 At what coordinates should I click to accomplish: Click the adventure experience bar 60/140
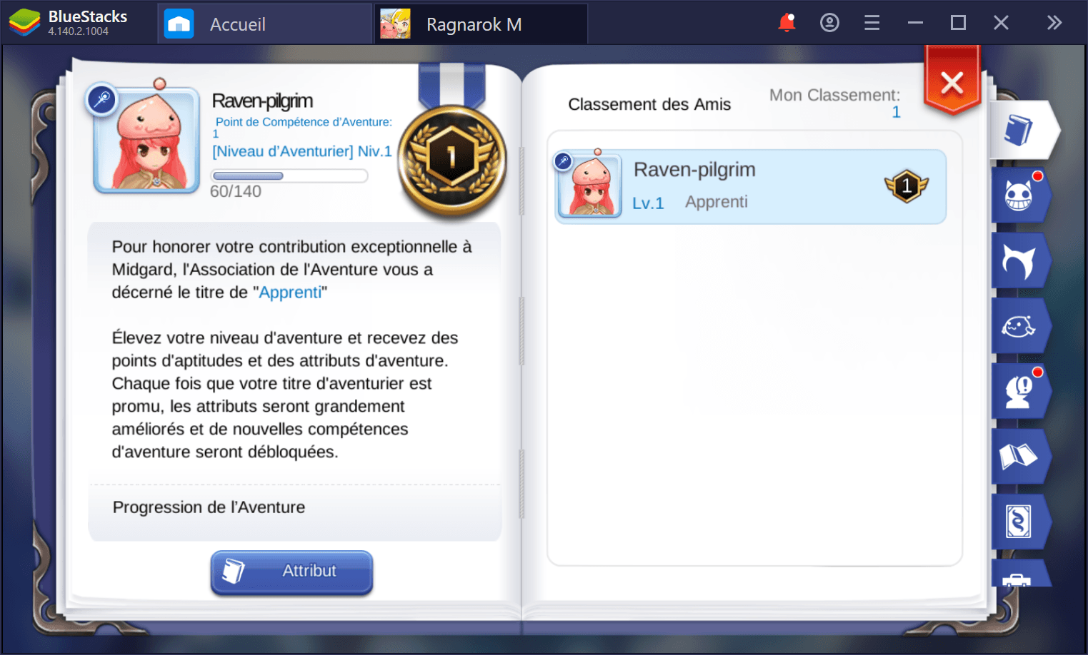pos(289,176)
